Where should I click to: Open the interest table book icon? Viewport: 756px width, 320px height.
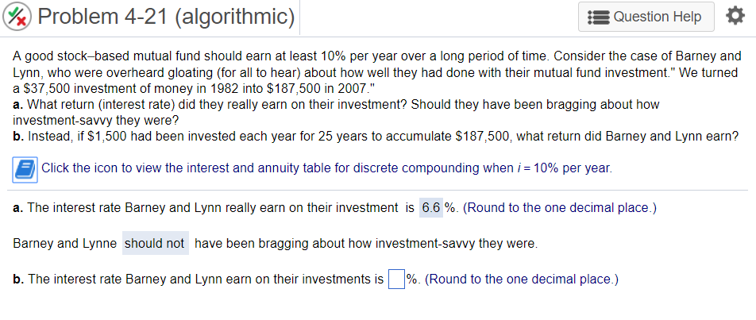click(24, 168)
